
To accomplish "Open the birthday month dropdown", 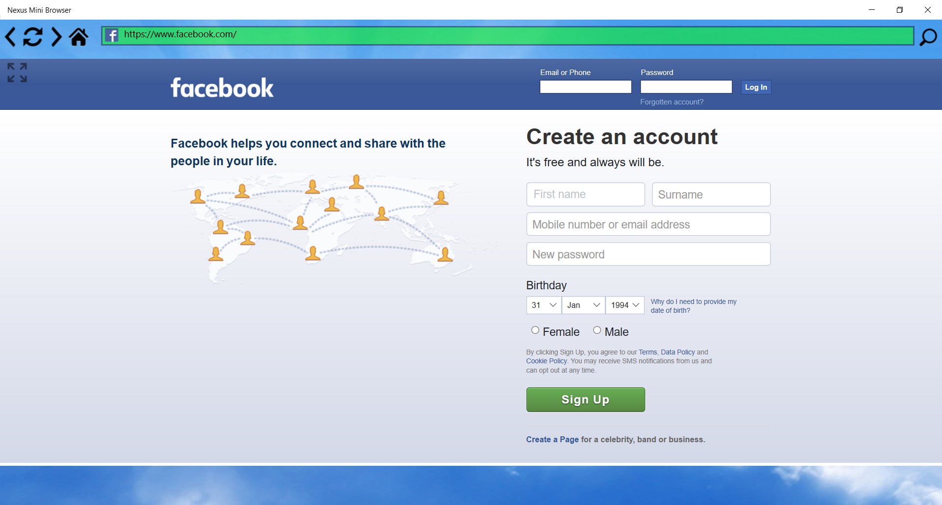I will (x=583, y=305).
